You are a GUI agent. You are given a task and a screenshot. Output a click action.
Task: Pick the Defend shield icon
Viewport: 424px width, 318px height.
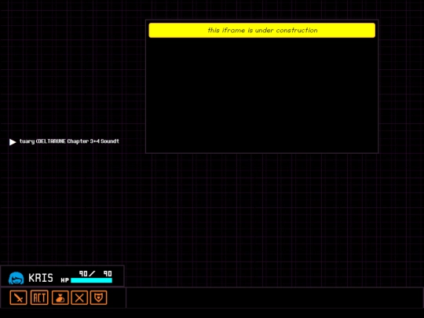pyautogui.click(x=98, y=298)
